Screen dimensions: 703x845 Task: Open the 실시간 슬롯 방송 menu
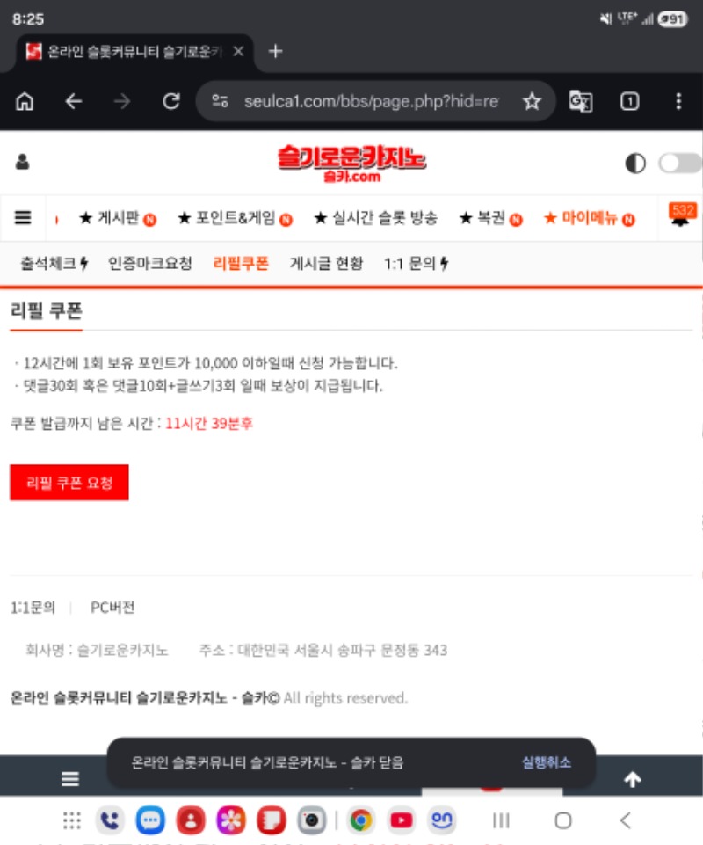(x=375, y=219)
